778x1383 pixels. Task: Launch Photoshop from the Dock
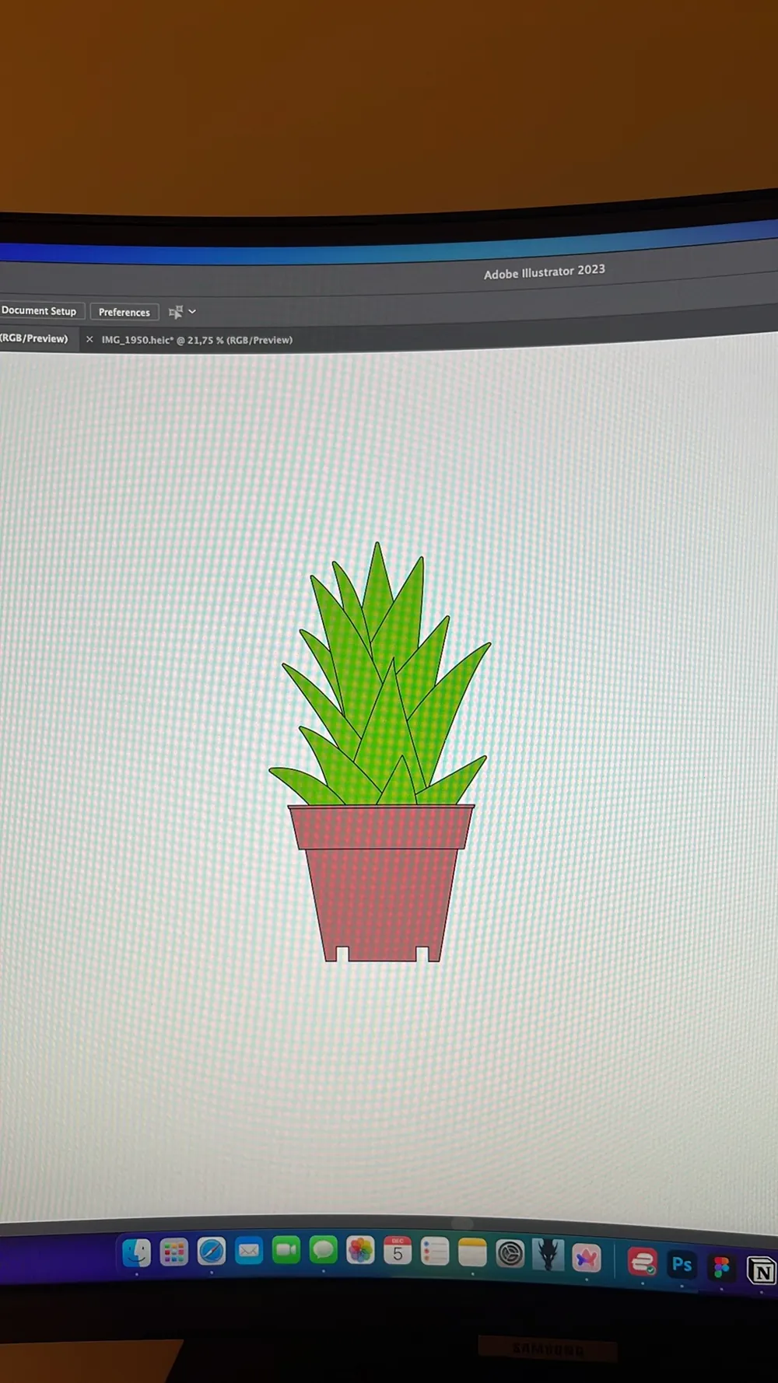[x=682, y=1265]
